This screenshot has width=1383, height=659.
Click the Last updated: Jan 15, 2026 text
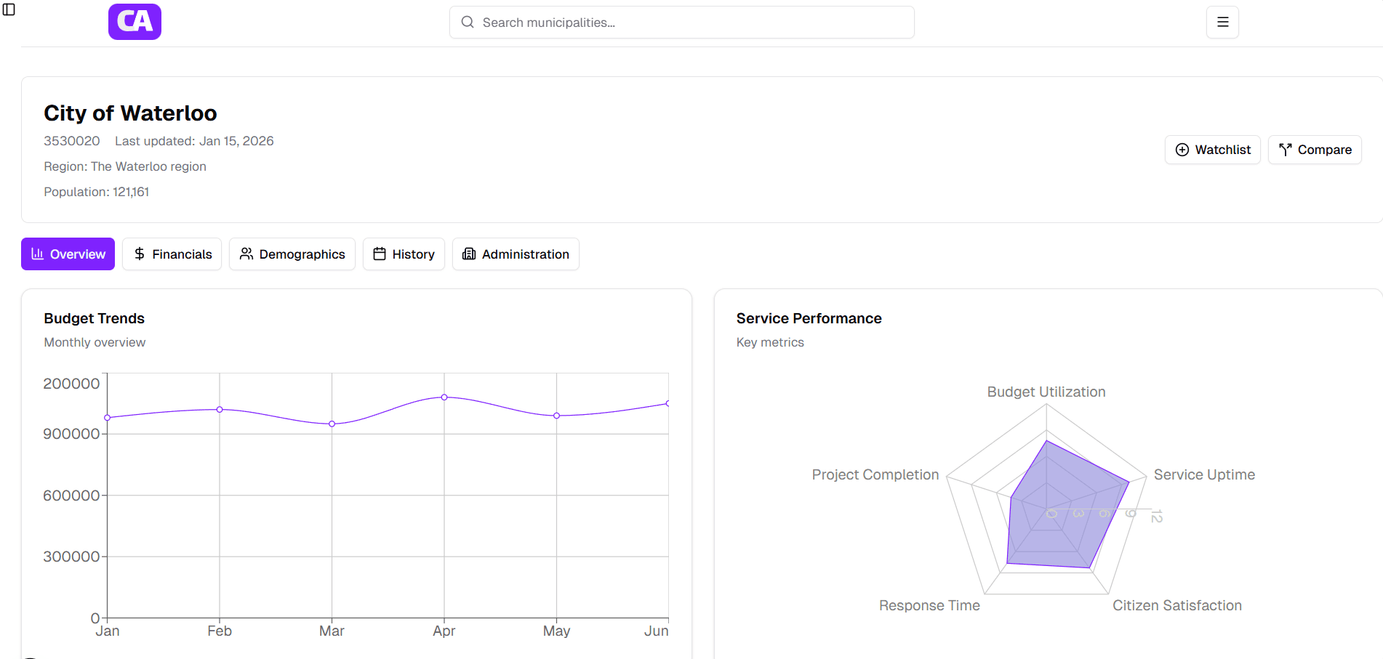[194, 141]
